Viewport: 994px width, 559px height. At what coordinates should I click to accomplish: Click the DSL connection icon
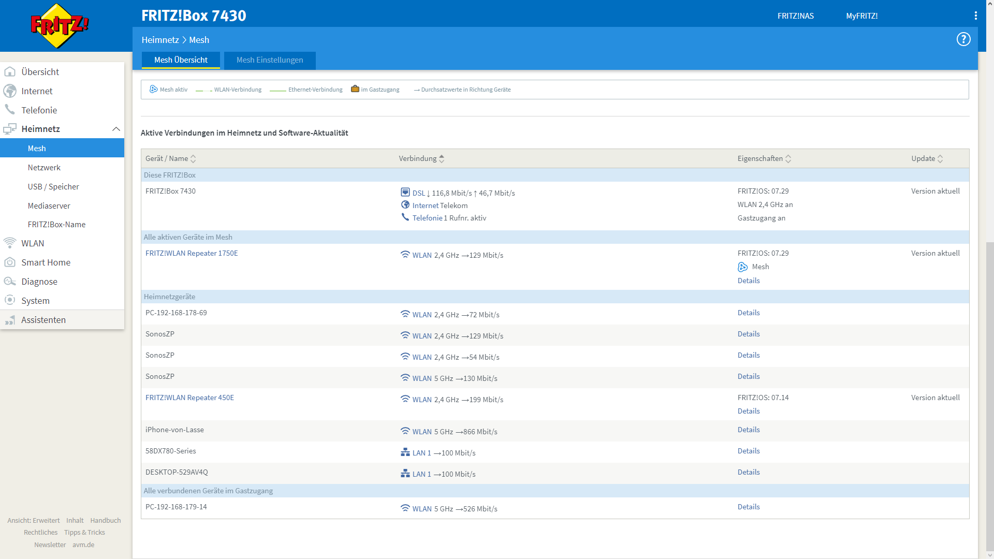click(405, 193)
